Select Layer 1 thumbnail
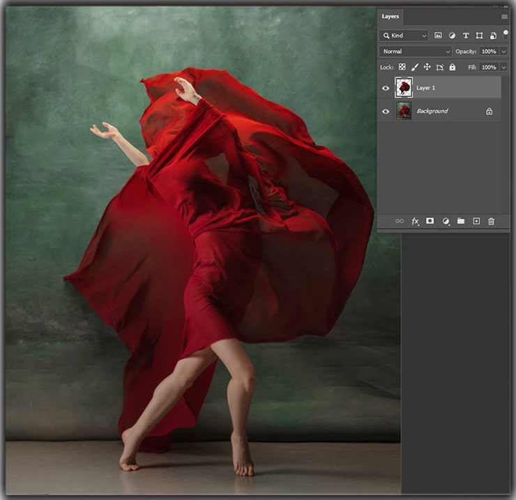Image resolution: width=516 pixels, height=500 pixels. tap(404, 88)
